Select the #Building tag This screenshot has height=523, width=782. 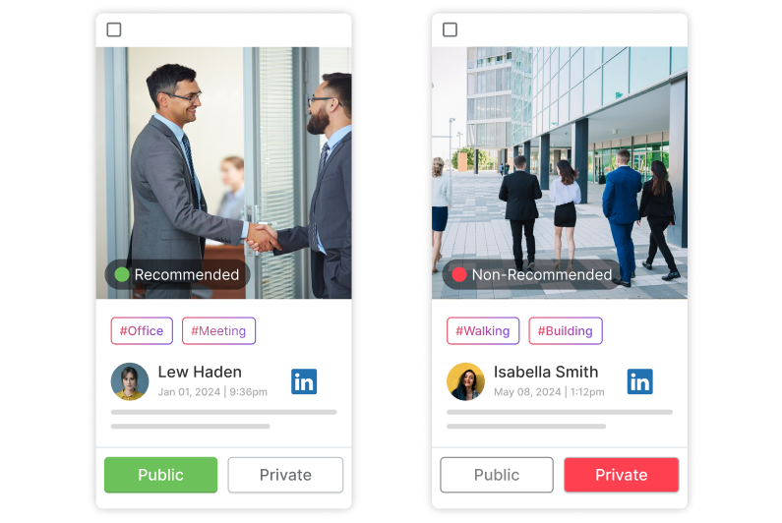point(565,330)
